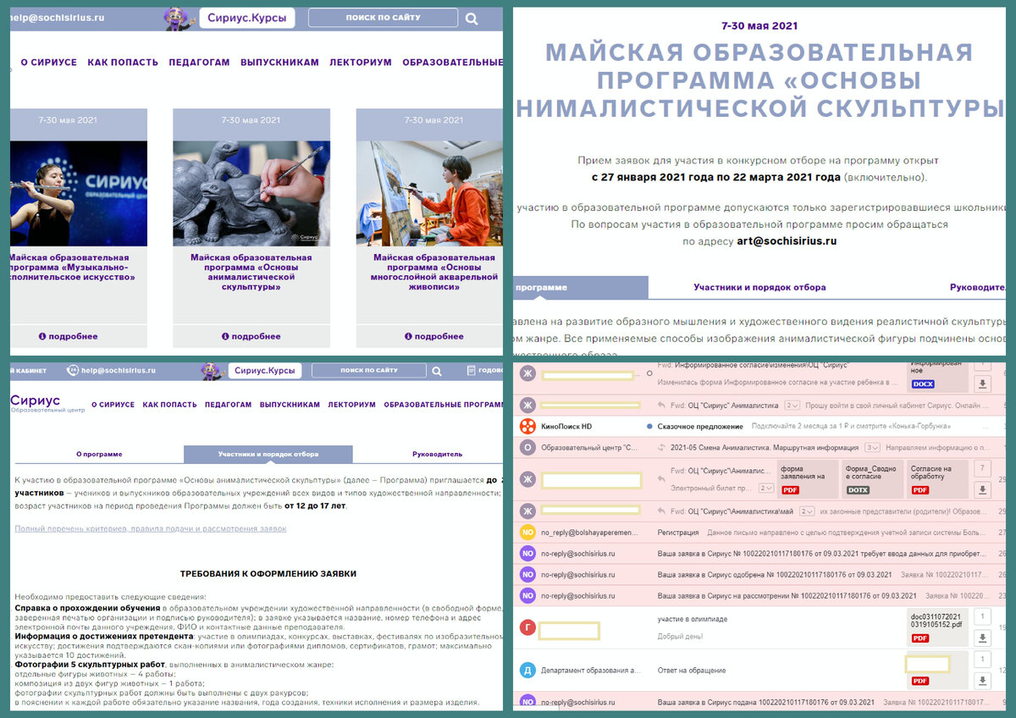Viewport: 1016px width, 718px height.
Task: Expand thread count '3' on 'Смена Анималистика' email
Action: coord(872,447)
